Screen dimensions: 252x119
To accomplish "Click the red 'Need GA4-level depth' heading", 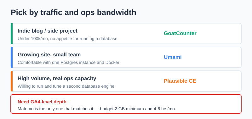I will 42,102.
